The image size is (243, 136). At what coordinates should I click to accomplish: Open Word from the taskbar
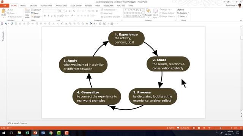click(x=43, y=133)
